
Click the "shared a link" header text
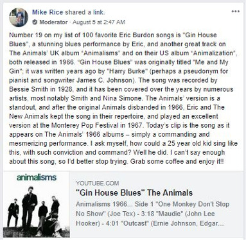point(85,12)
